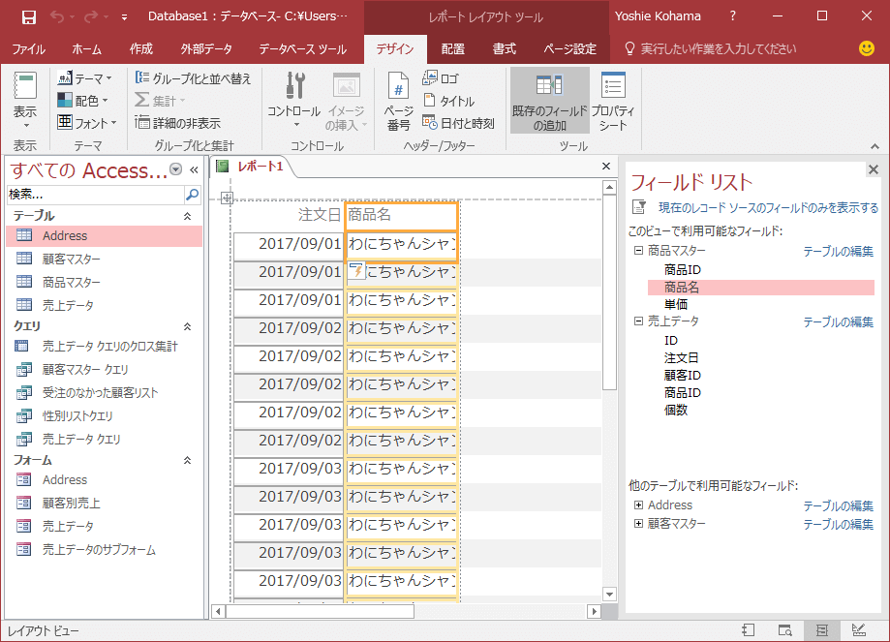Image resolution: width=890 pixels, height=642 pixels.
Task: Click the Save icon in title bar
Action: pyautogui.click(x=28, y=17)
